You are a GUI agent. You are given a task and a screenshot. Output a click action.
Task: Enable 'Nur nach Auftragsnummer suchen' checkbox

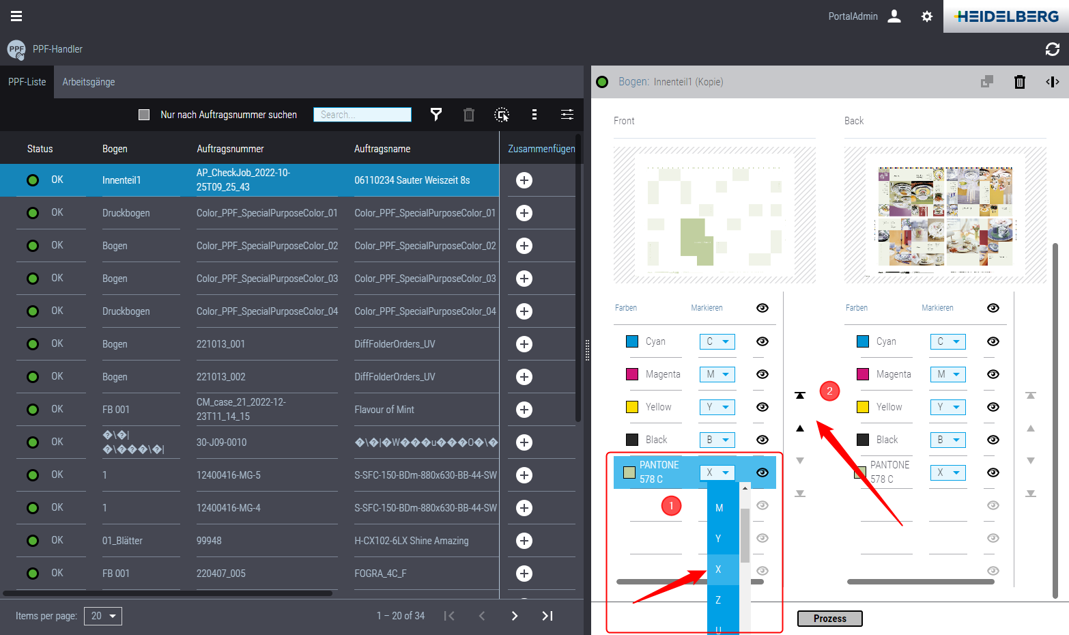pyautogui.click(x=144, y=115)
